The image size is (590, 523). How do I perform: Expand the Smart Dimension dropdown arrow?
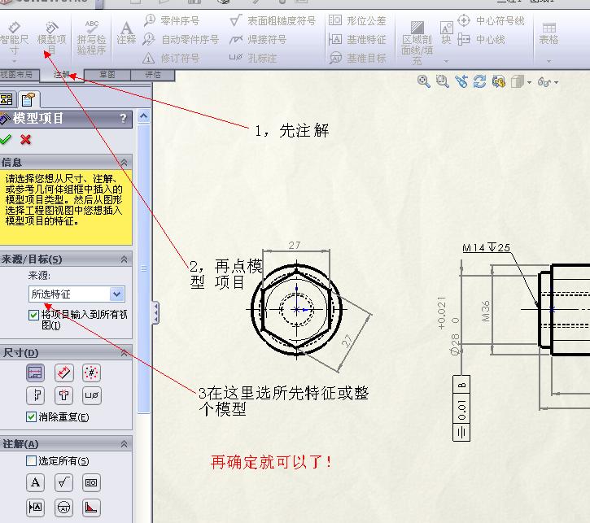[15, 61]
